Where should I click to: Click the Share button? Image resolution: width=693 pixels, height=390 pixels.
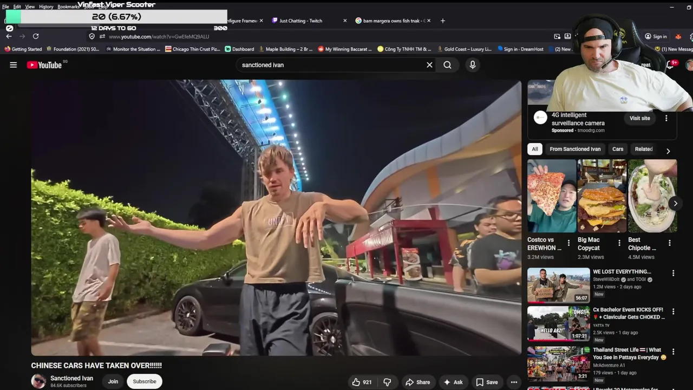tap(417, 382)
